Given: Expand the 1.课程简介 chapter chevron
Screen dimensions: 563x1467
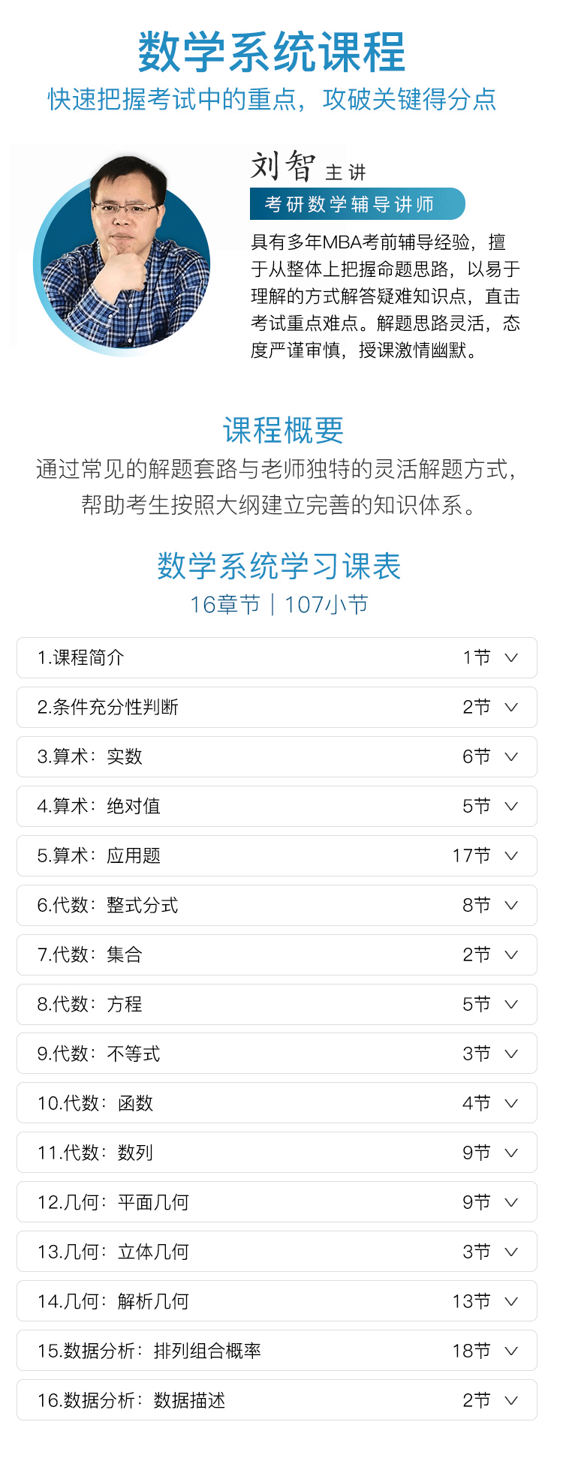Looking at the screenshot, I should tap(511, 658).
